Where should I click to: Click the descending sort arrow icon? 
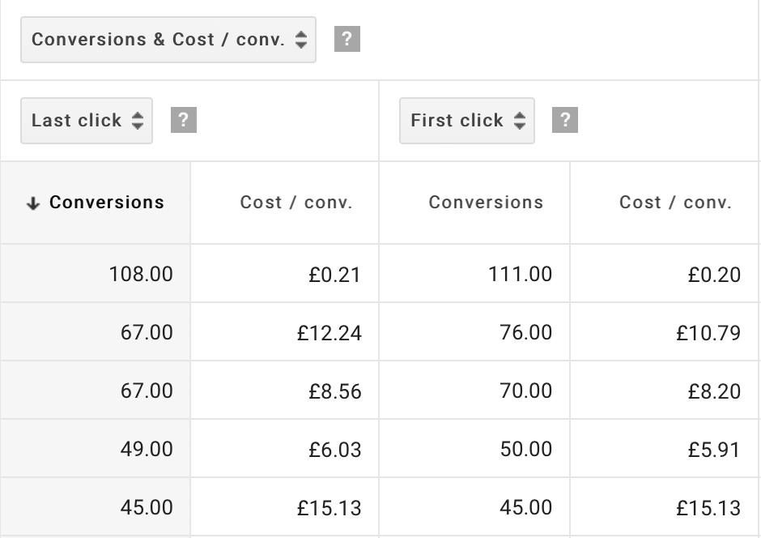point(33,203)
